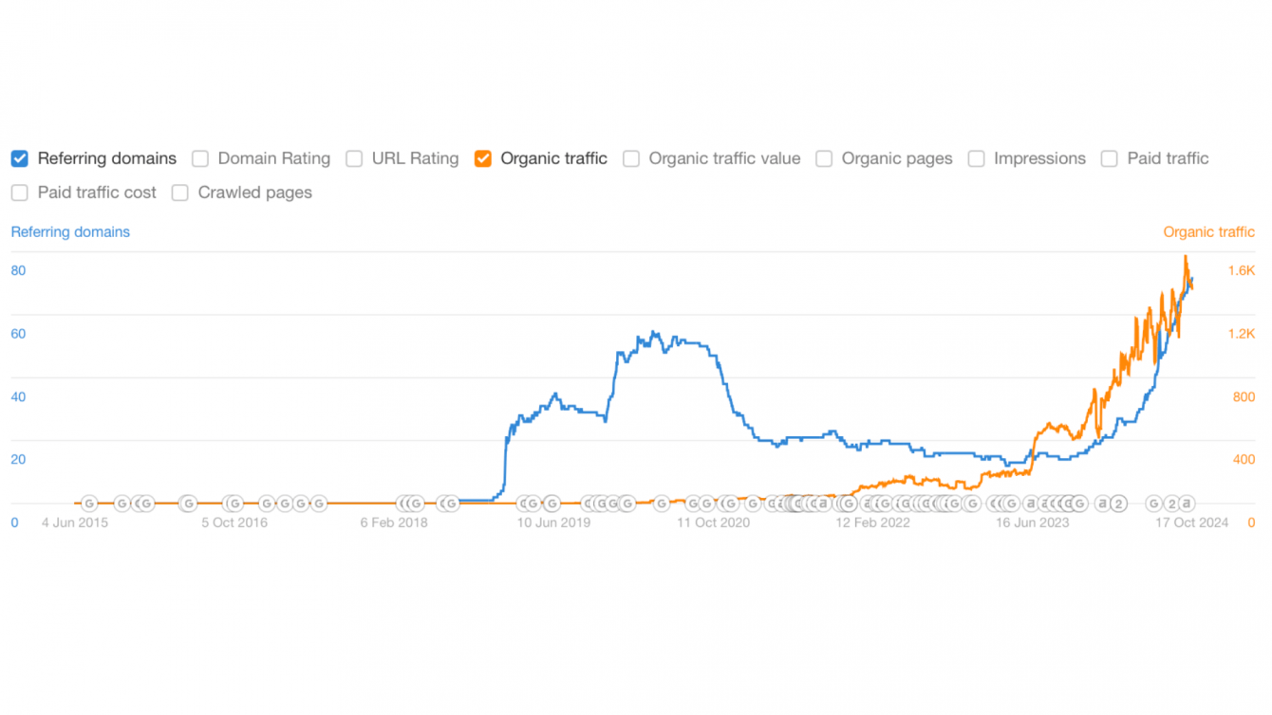This screenshot has width=1272, height=715.
Task: Check the Organic pages option
Action: [x=824, y=158]
